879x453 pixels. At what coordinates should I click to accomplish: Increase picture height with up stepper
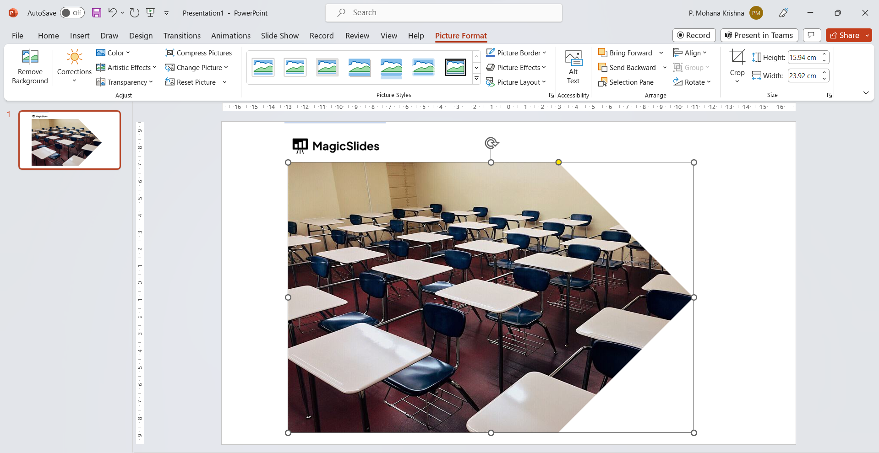click(x=824, y=54)
